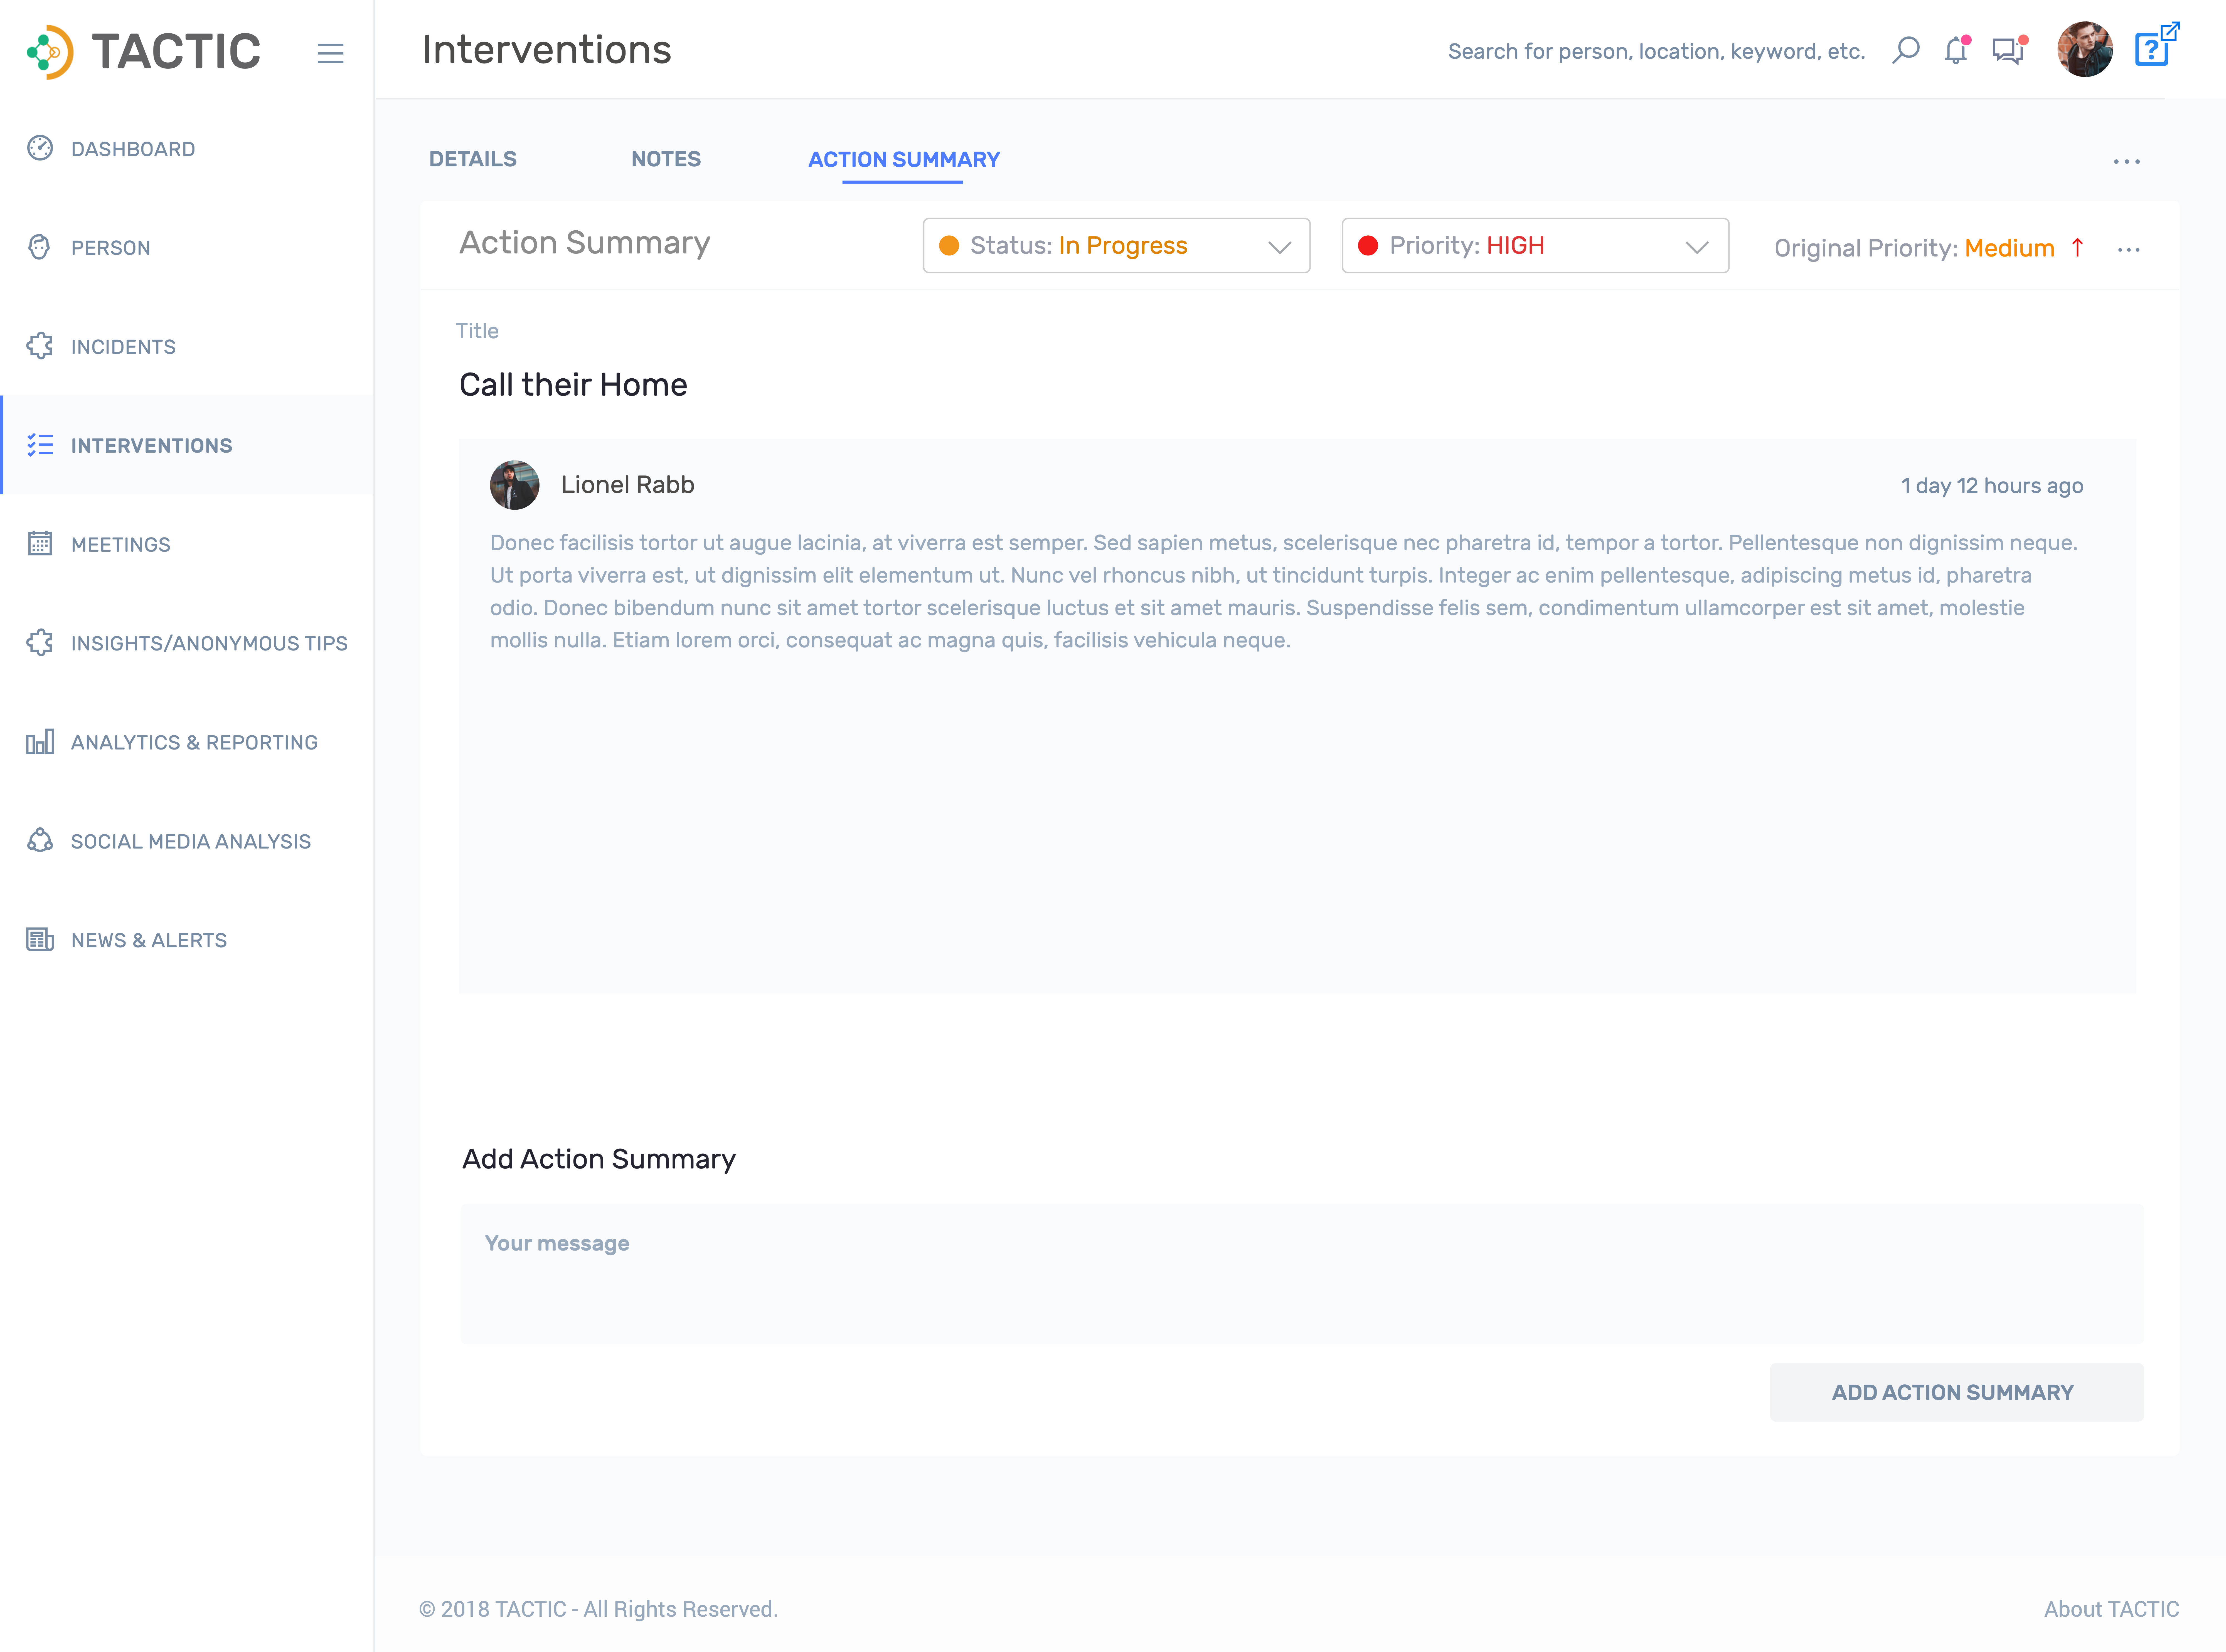Screen dimensions: 2226x1652
Task: Open ANALYTICS & REPORTING in sidebar
Action: [187, 742]
